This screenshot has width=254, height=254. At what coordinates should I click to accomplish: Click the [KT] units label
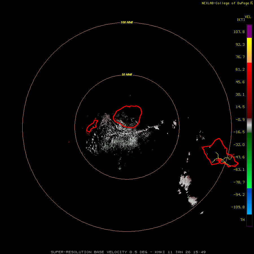coord(241,19)
